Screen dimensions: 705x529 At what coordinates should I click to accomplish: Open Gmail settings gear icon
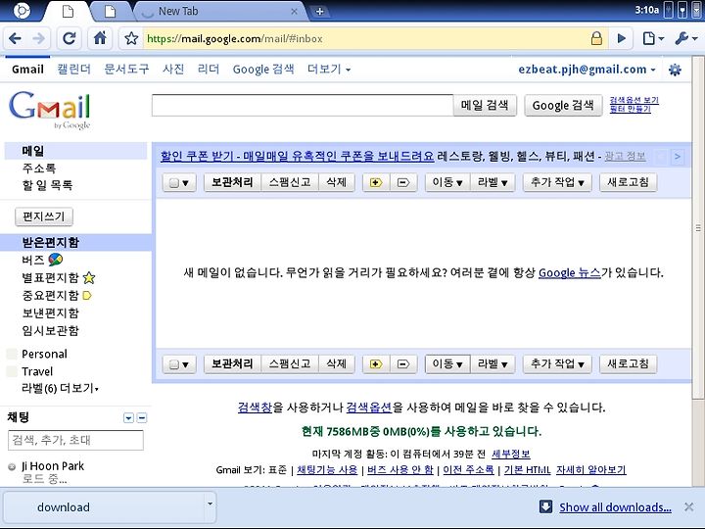(675, 70)
